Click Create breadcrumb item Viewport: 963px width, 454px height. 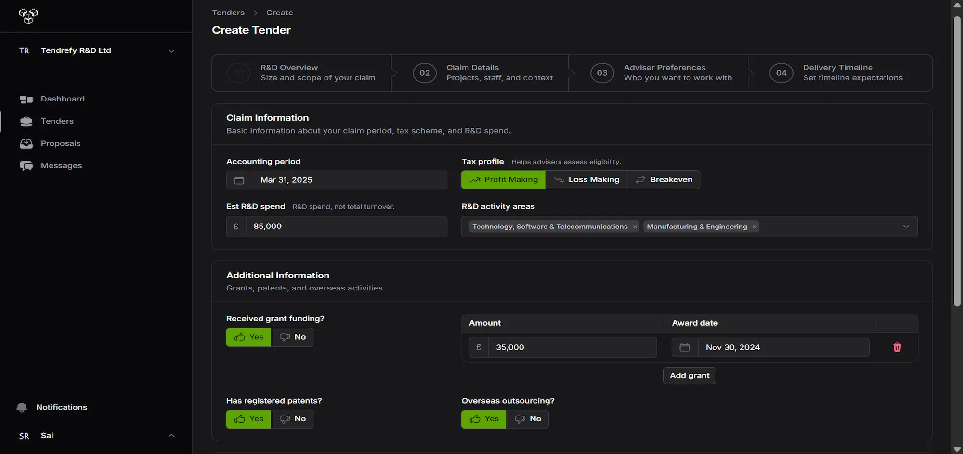[x=280, y=13]
